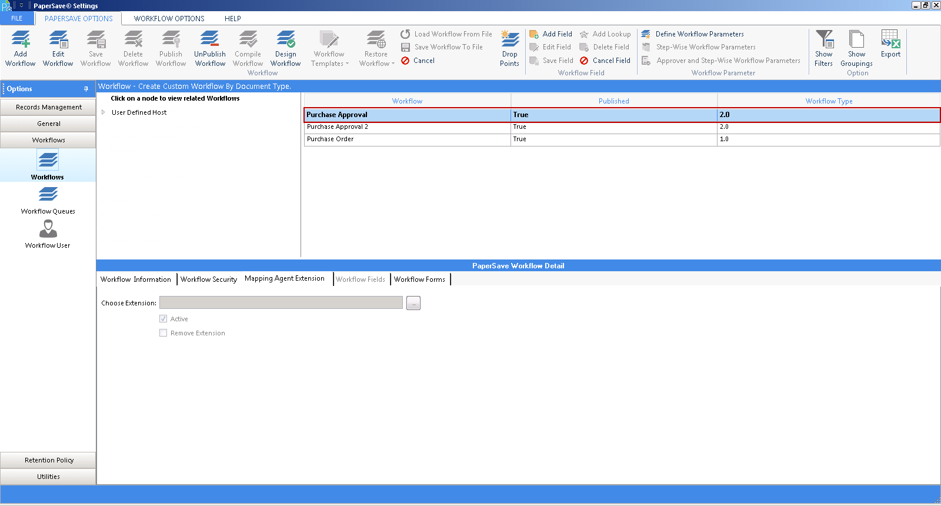Click the Delete Workflow icon
This screenshot has width=941, height=506.
(x=134, y=48)
